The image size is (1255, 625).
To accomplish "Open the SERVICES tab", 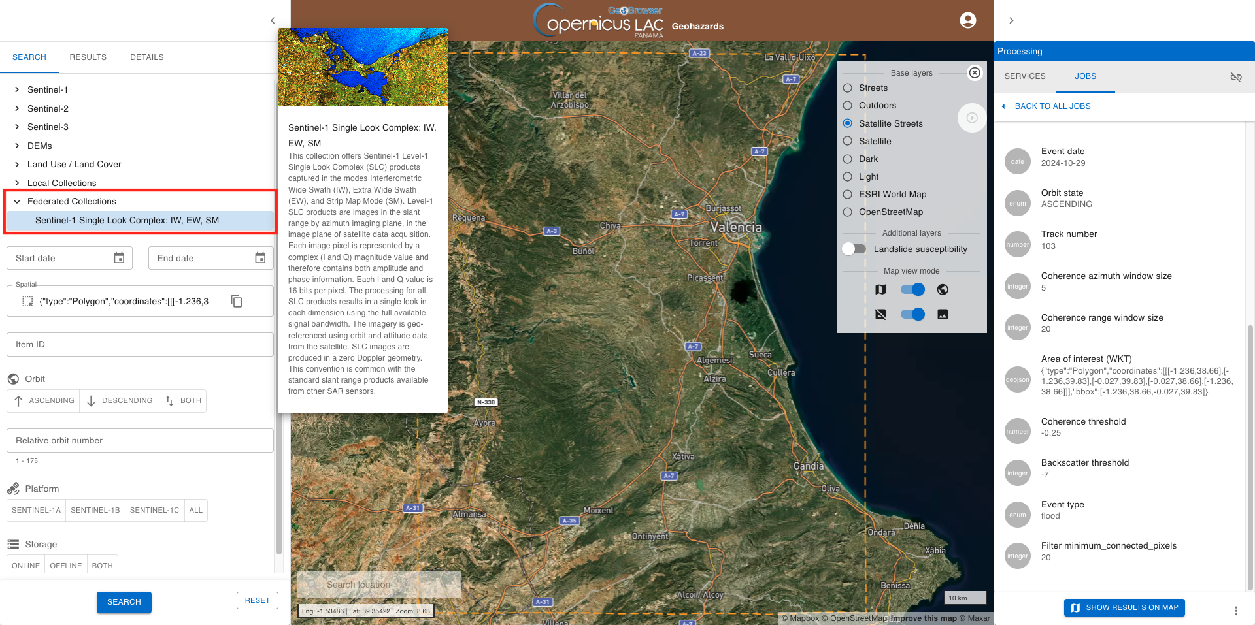I will coord(1024,76).
